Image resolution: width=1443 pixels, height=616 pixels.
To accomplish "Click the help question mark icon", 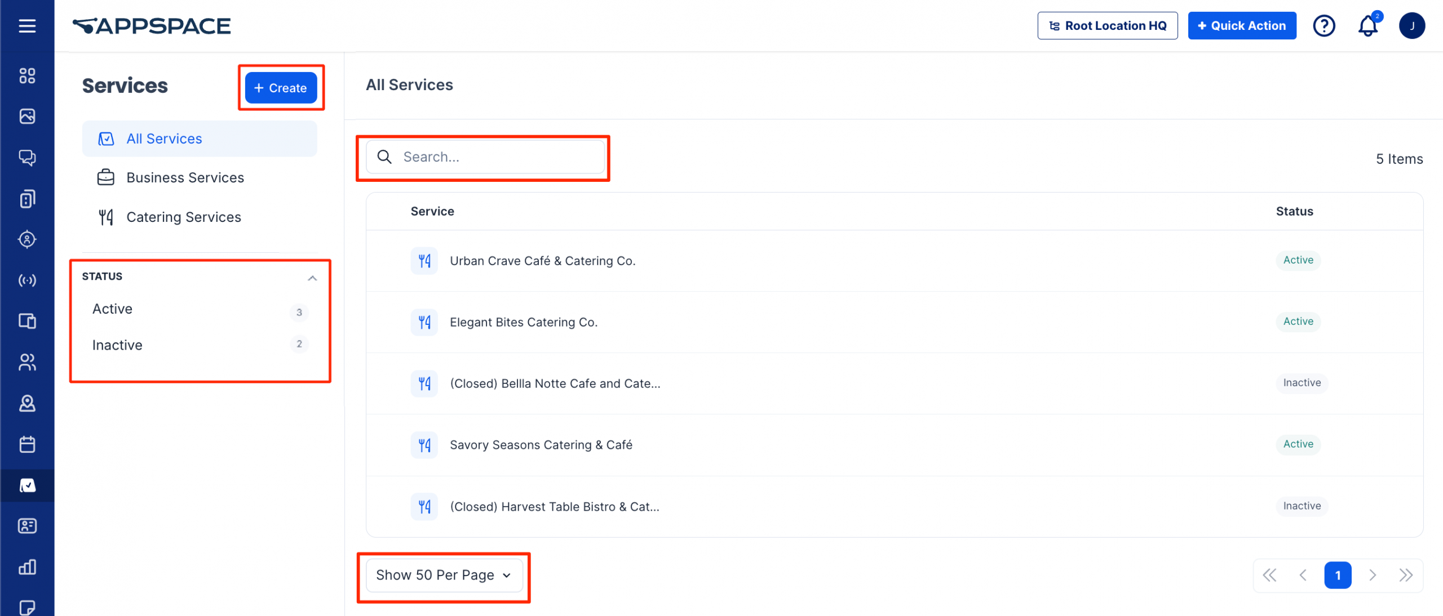I will [1324, 26].
